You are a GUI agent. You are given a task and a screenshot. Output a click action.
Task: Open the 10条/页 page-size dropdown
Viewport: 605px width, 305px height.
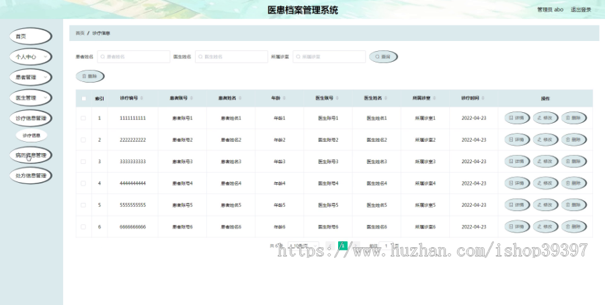(303, 246)
